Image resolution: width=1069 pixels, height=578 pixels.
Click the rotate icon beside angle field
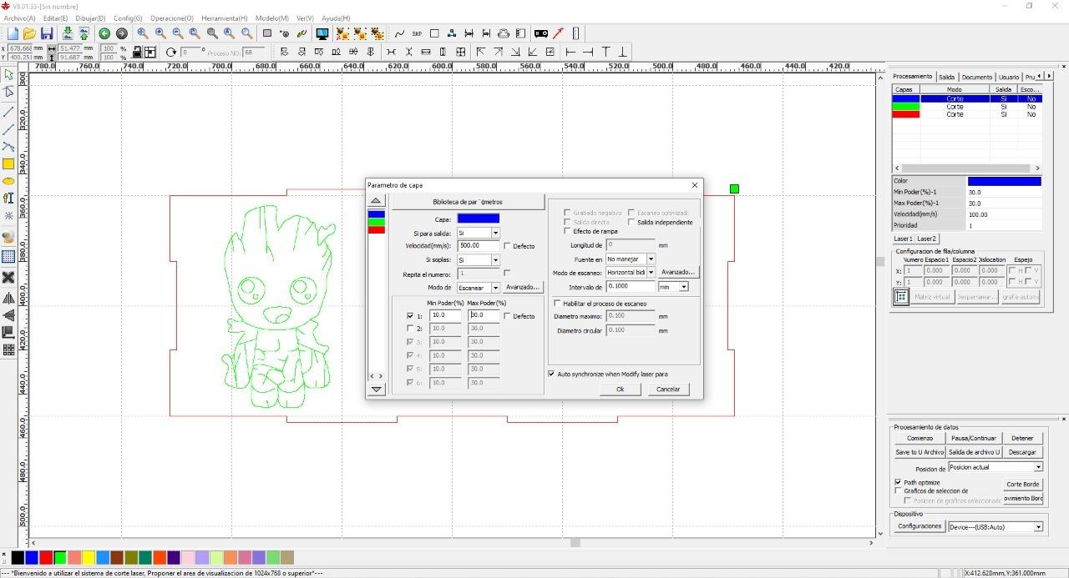point(171,52)
